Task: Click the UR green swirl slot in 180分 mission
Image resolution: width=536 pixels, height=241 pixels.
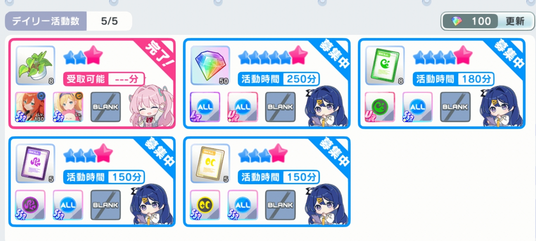Action: pos(380,107)
